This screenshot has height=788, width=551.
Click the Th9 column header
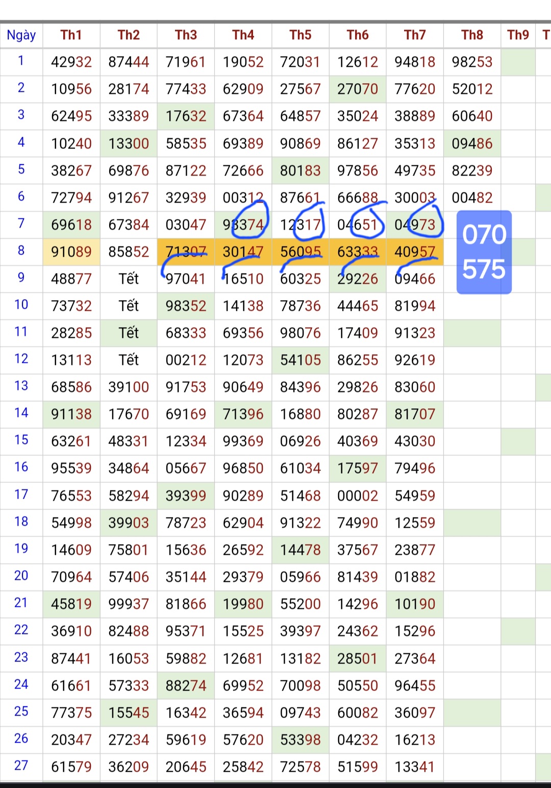(518, 35)
